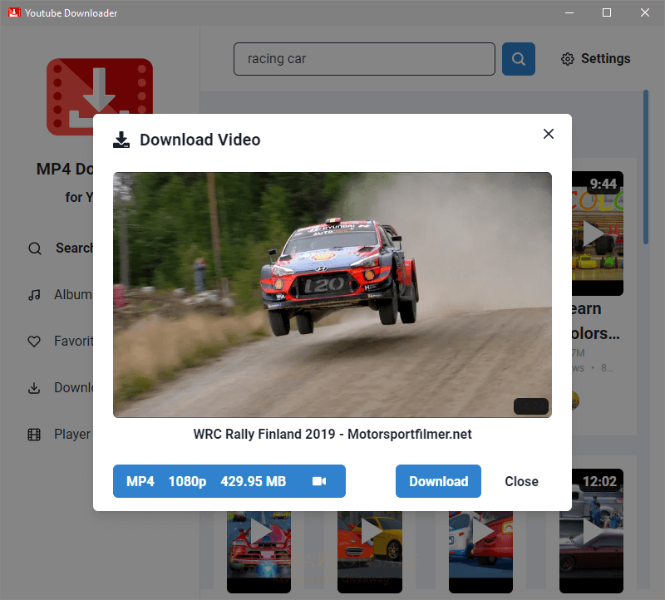Select the Search item in the sidebar
This screenshot has width=665, height=600.
pos(61,248)
